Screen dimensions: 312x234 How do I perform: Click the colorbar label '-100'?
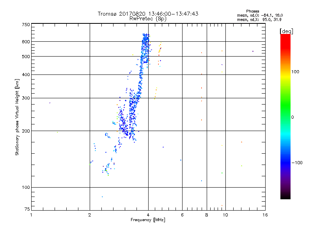[297, 163]
